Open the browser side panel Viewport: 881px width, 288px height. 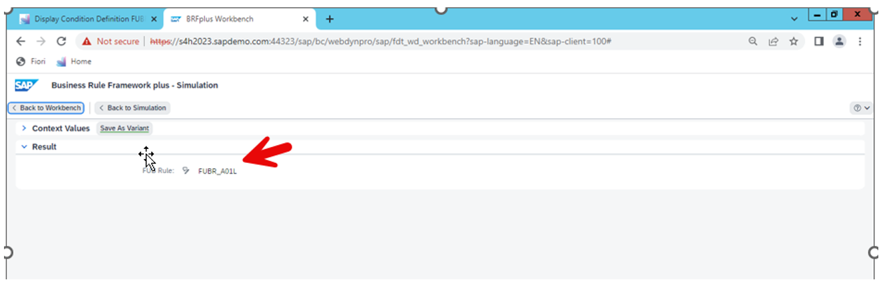click(819, 41)
